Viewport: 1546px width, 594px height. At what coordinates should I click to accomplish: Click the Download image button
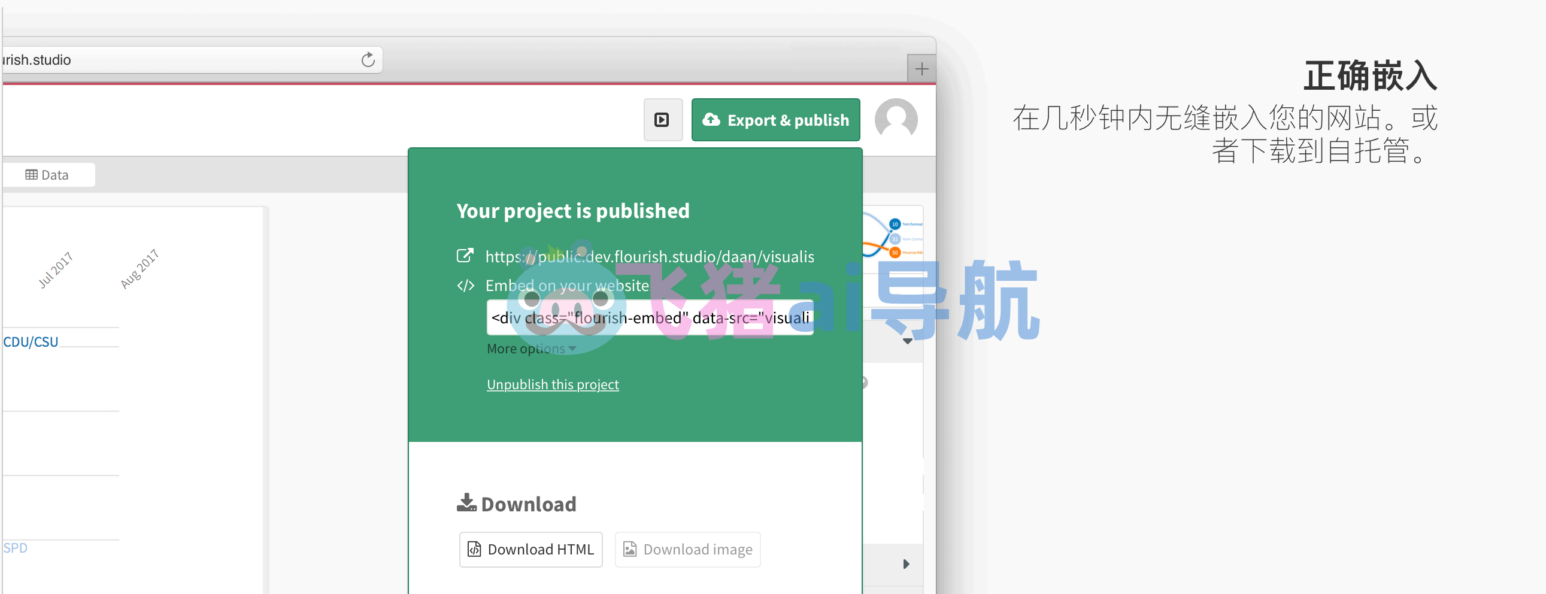coord(688,549)
